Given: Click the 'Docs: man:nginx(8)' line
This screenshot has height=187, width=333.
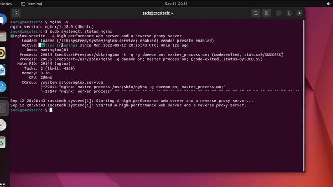Looking at the screenshot, I should (x=47, y=50).
